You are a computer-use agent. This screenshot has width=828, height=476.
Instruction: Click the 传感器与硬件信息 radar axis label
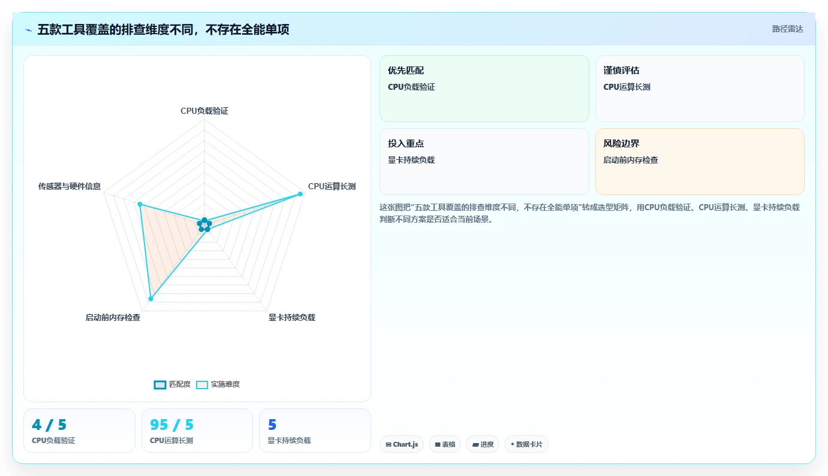pyautogui.click(x=70, y=186)
